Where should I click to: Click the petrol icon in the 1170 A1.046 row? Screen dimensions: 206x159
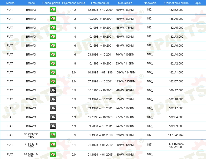(x=53, y=135)
